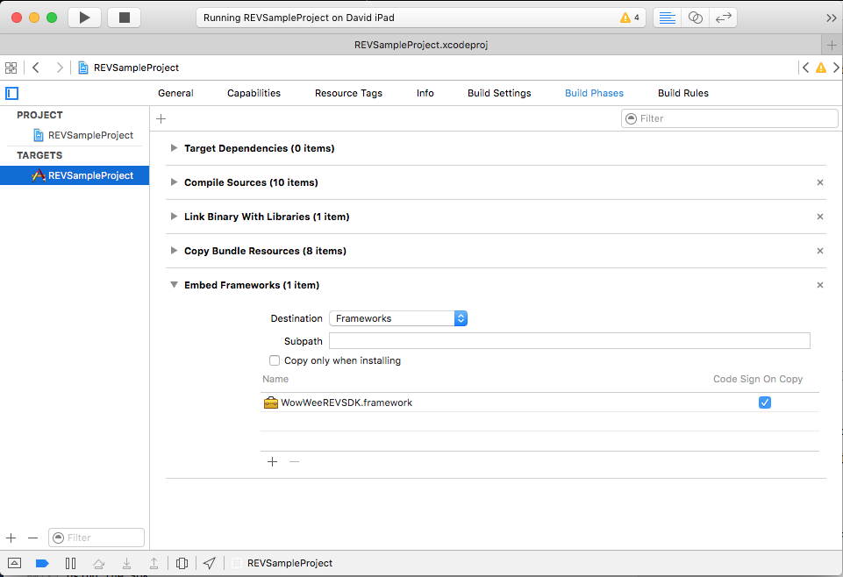Click REVSampleProject process in debug bar

(x=282, y=563)
